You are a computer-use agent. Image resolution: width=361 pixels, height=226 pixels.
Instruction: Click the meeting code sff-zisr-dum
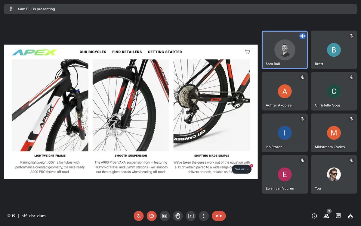(x=34, y=216)
